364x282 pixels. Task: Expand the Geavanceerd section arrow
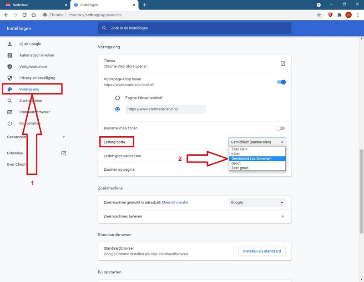(64, 137)
